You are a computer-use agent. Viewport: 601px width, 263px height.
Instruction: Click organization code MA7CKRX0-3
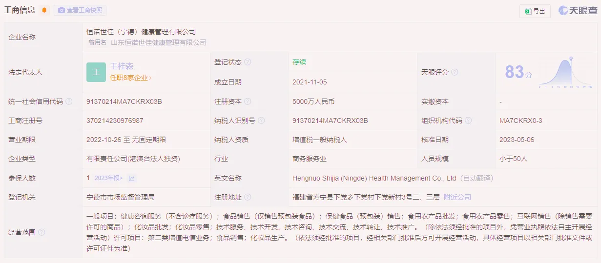point(521,121)
